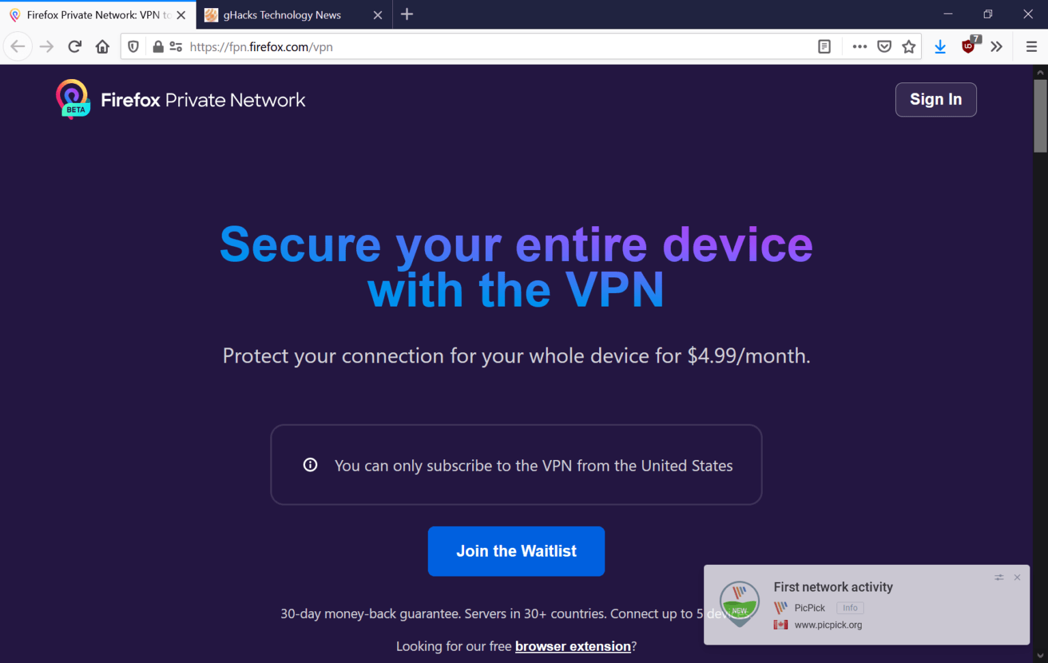Image resolution: width=1048 pixels, height=663 pixels.
Task: Click Sign In on the page
Action: [x=935, y=99]
